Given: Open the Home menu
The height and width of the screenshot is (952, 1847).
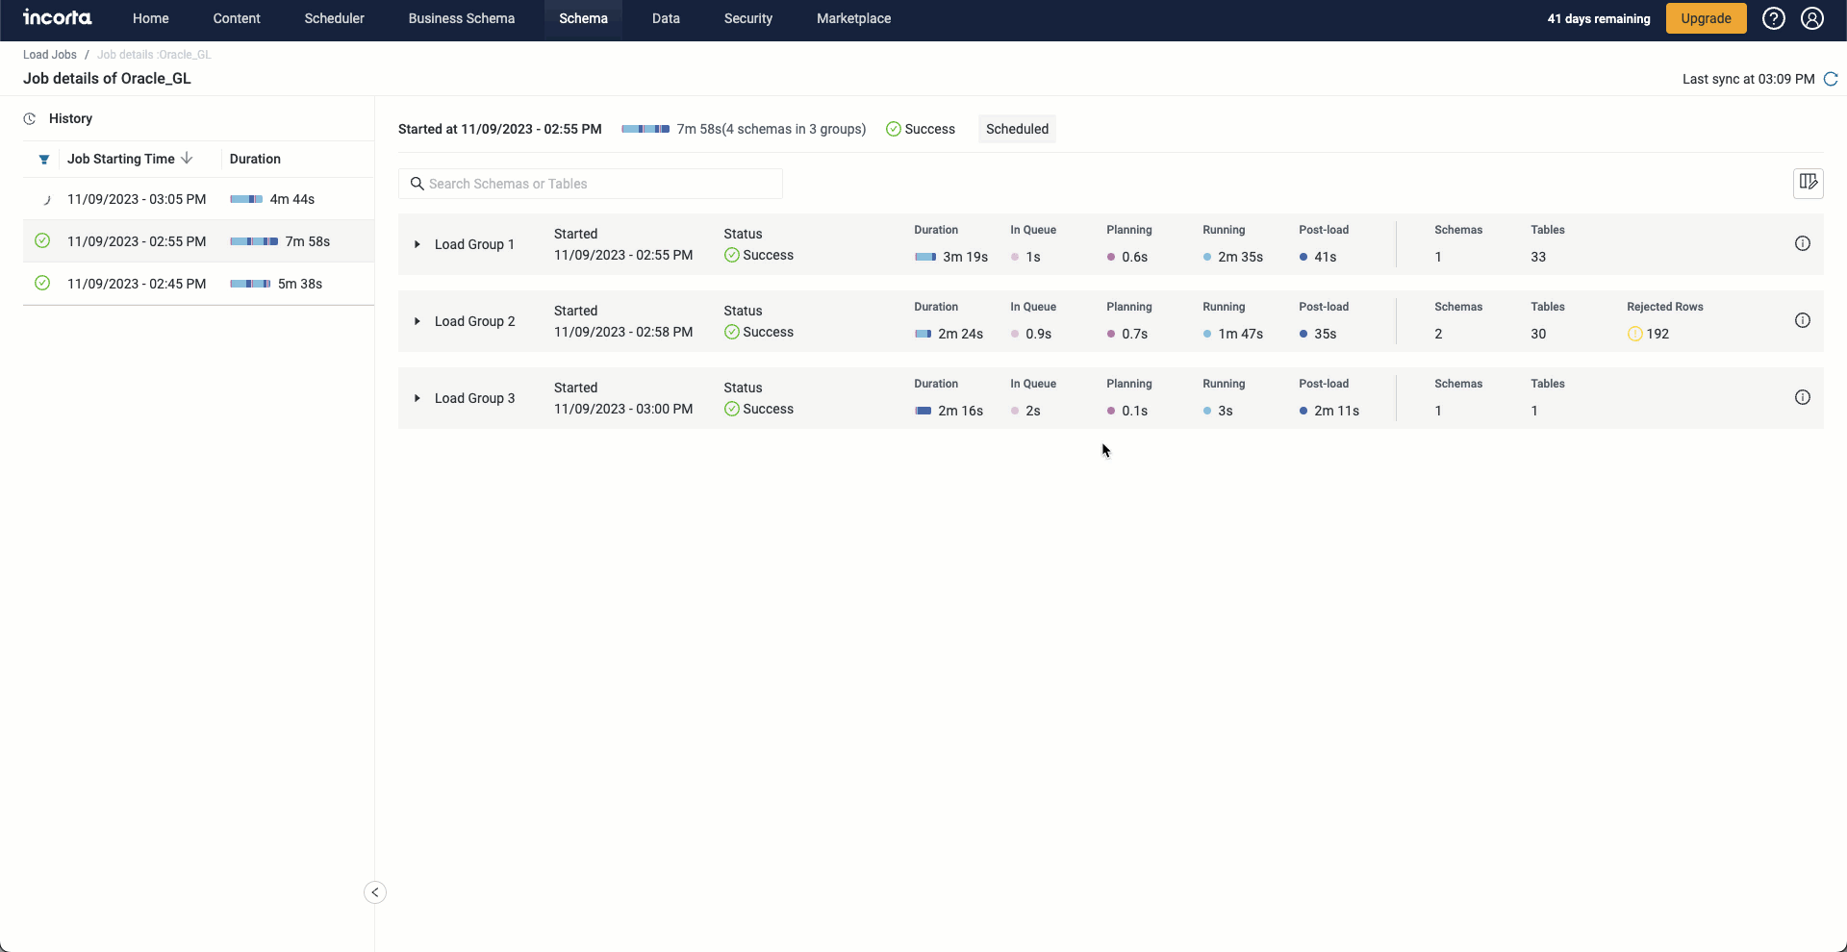Looking at the screenshot, I should (x=151, y=18).
